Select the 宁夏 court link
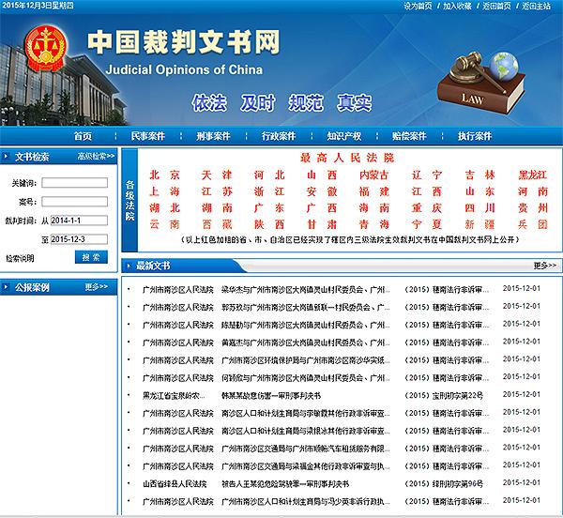 click(427, 224)
